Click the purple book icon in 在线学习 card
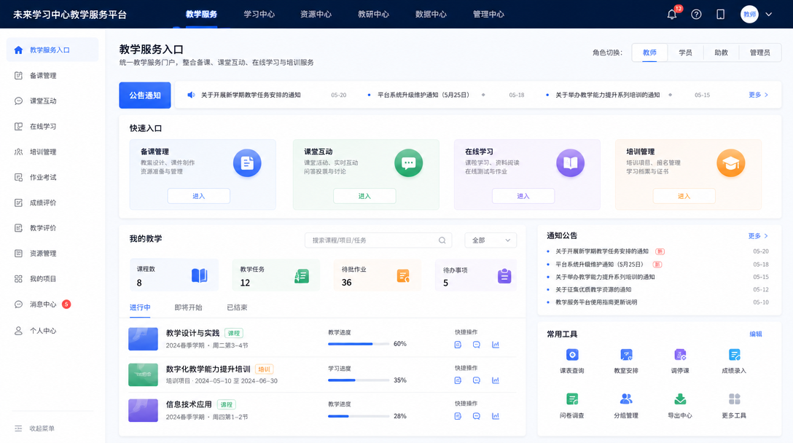Viewport: 793px width, 443px height. pyautogui.click(x=571, y=162)
